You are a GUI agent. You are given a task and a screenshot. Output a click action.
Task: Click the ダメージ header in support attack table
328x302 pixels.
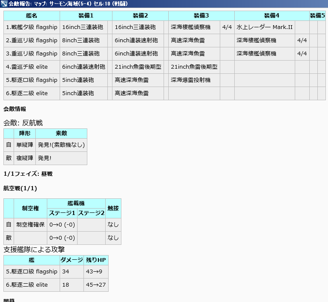tap(72, 260)
